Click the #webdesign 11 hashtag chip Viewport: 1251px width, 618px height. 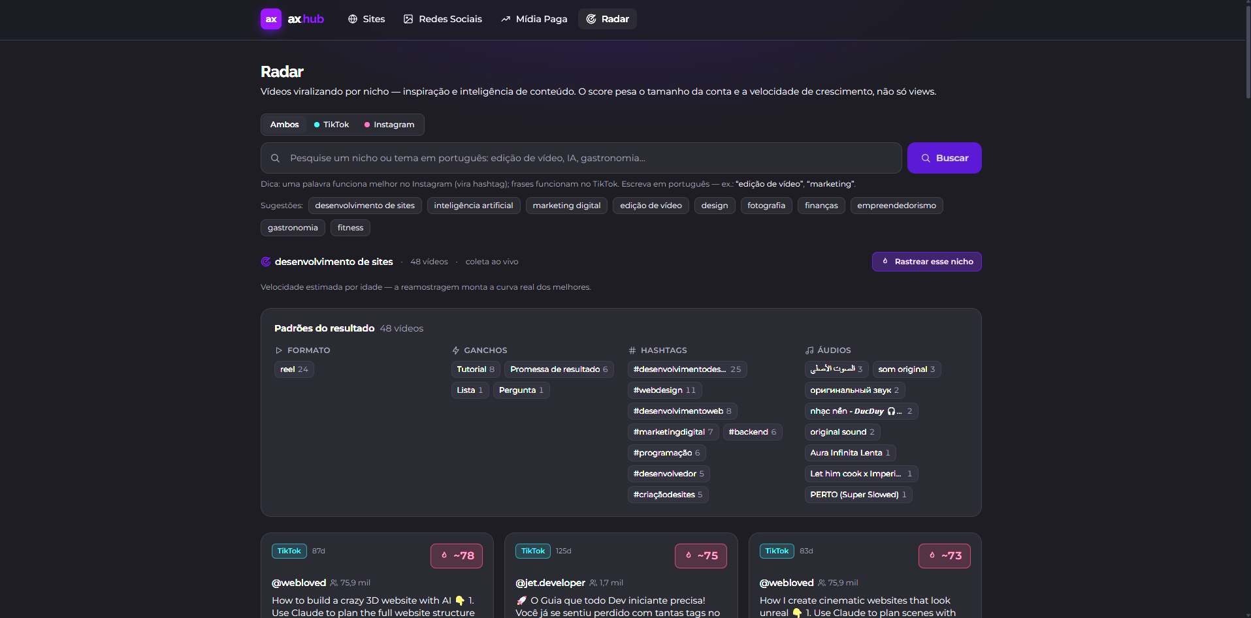(x=664, y=390)
